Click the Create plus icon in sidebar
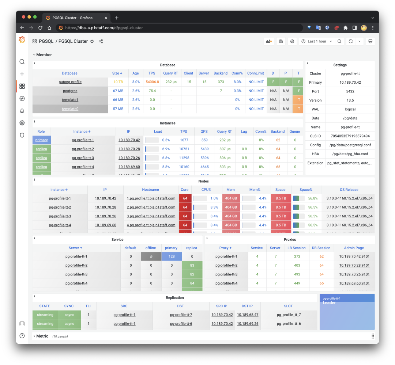 [22, 74]
